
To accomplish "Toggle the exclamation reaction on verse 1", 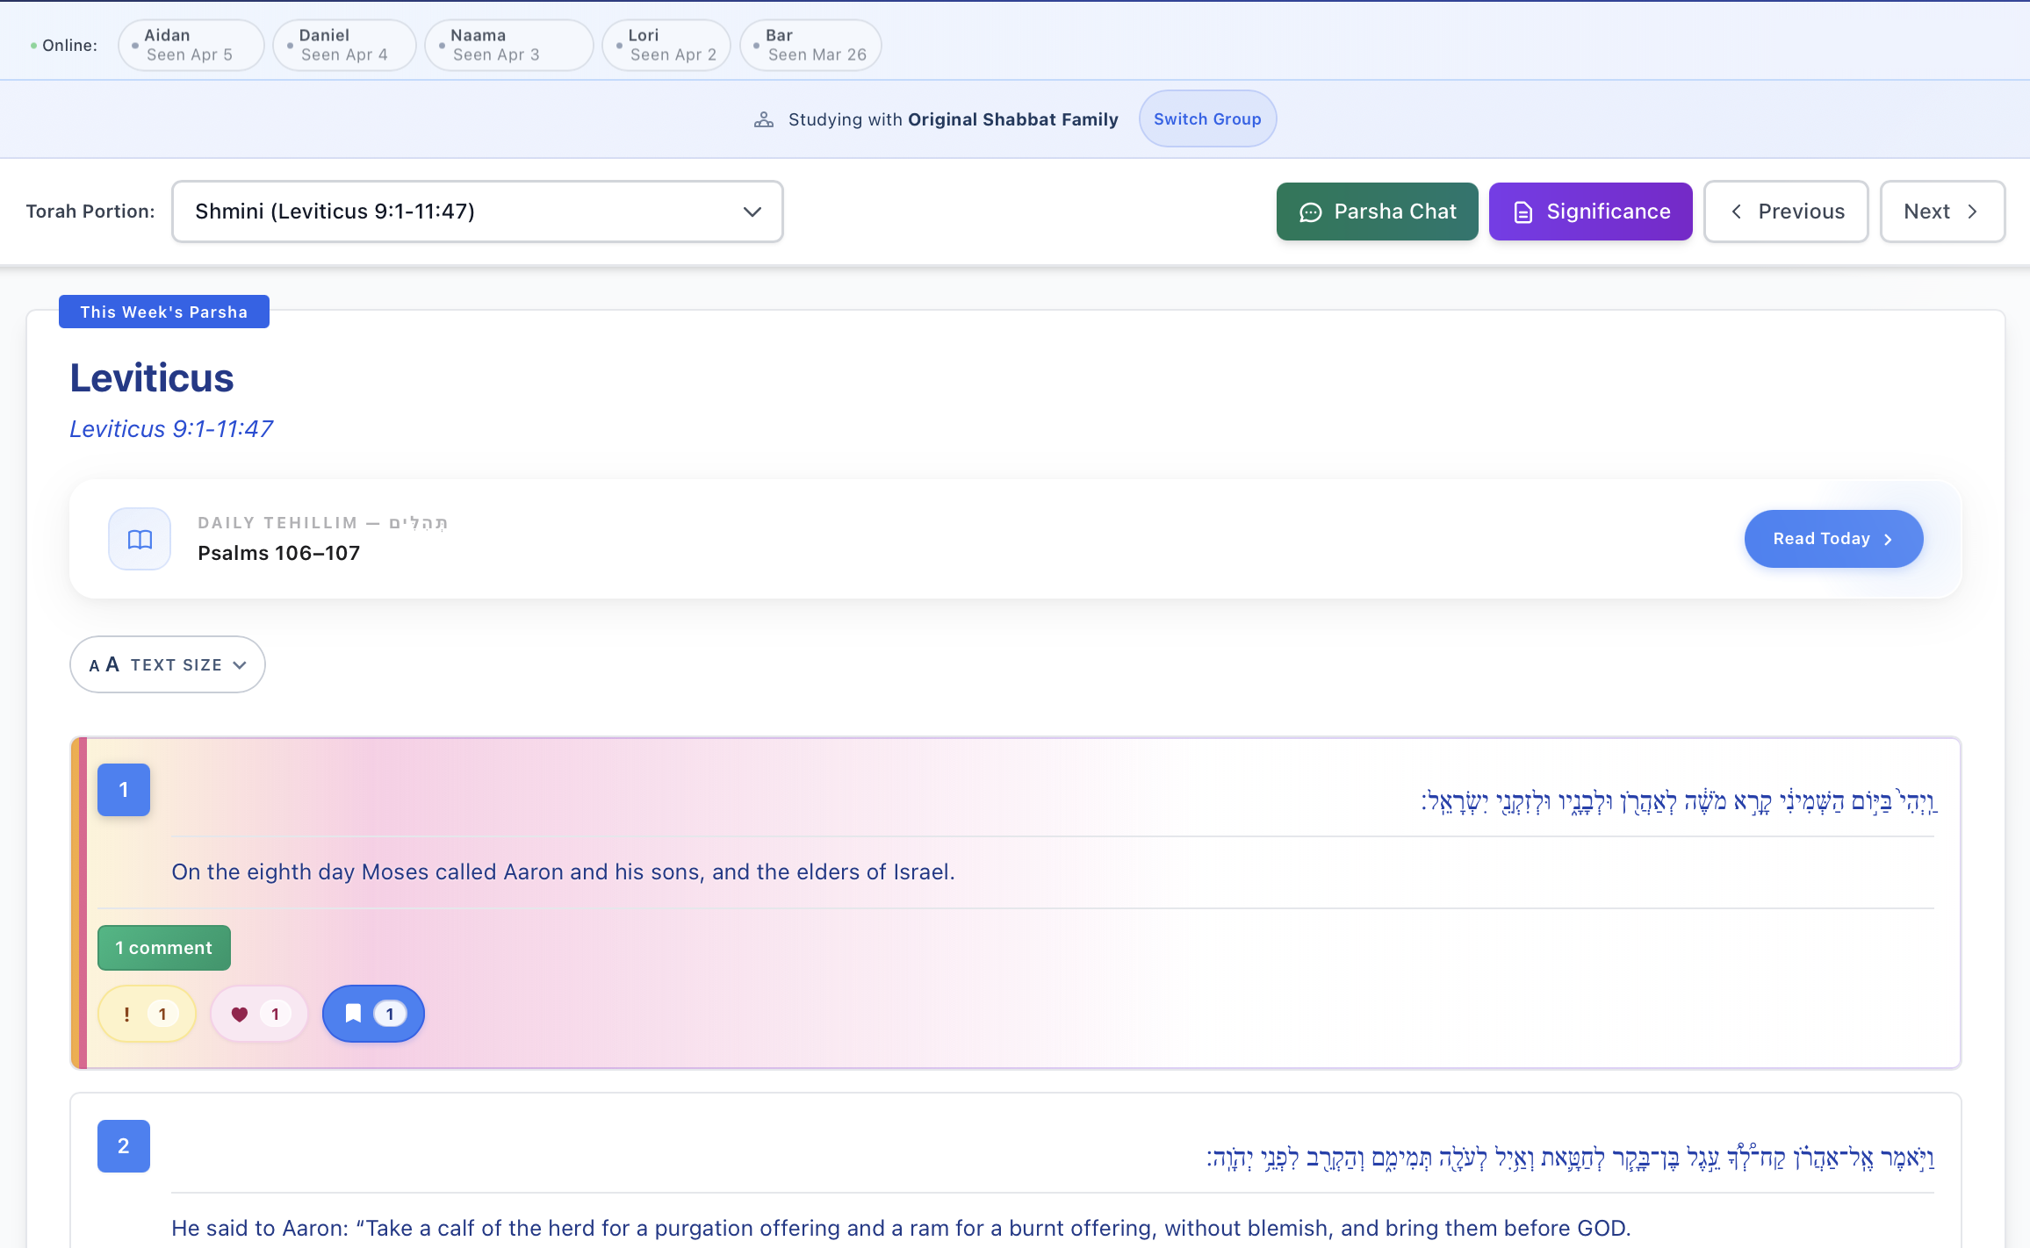I will click(x=147, y=1014).
